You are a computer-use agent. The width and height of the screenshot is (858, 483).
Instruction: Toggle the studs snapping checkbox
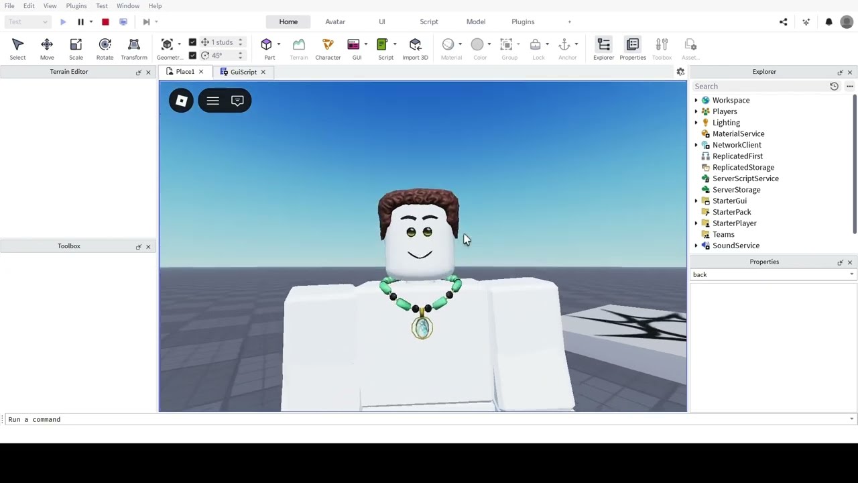[x=192, y=42]
